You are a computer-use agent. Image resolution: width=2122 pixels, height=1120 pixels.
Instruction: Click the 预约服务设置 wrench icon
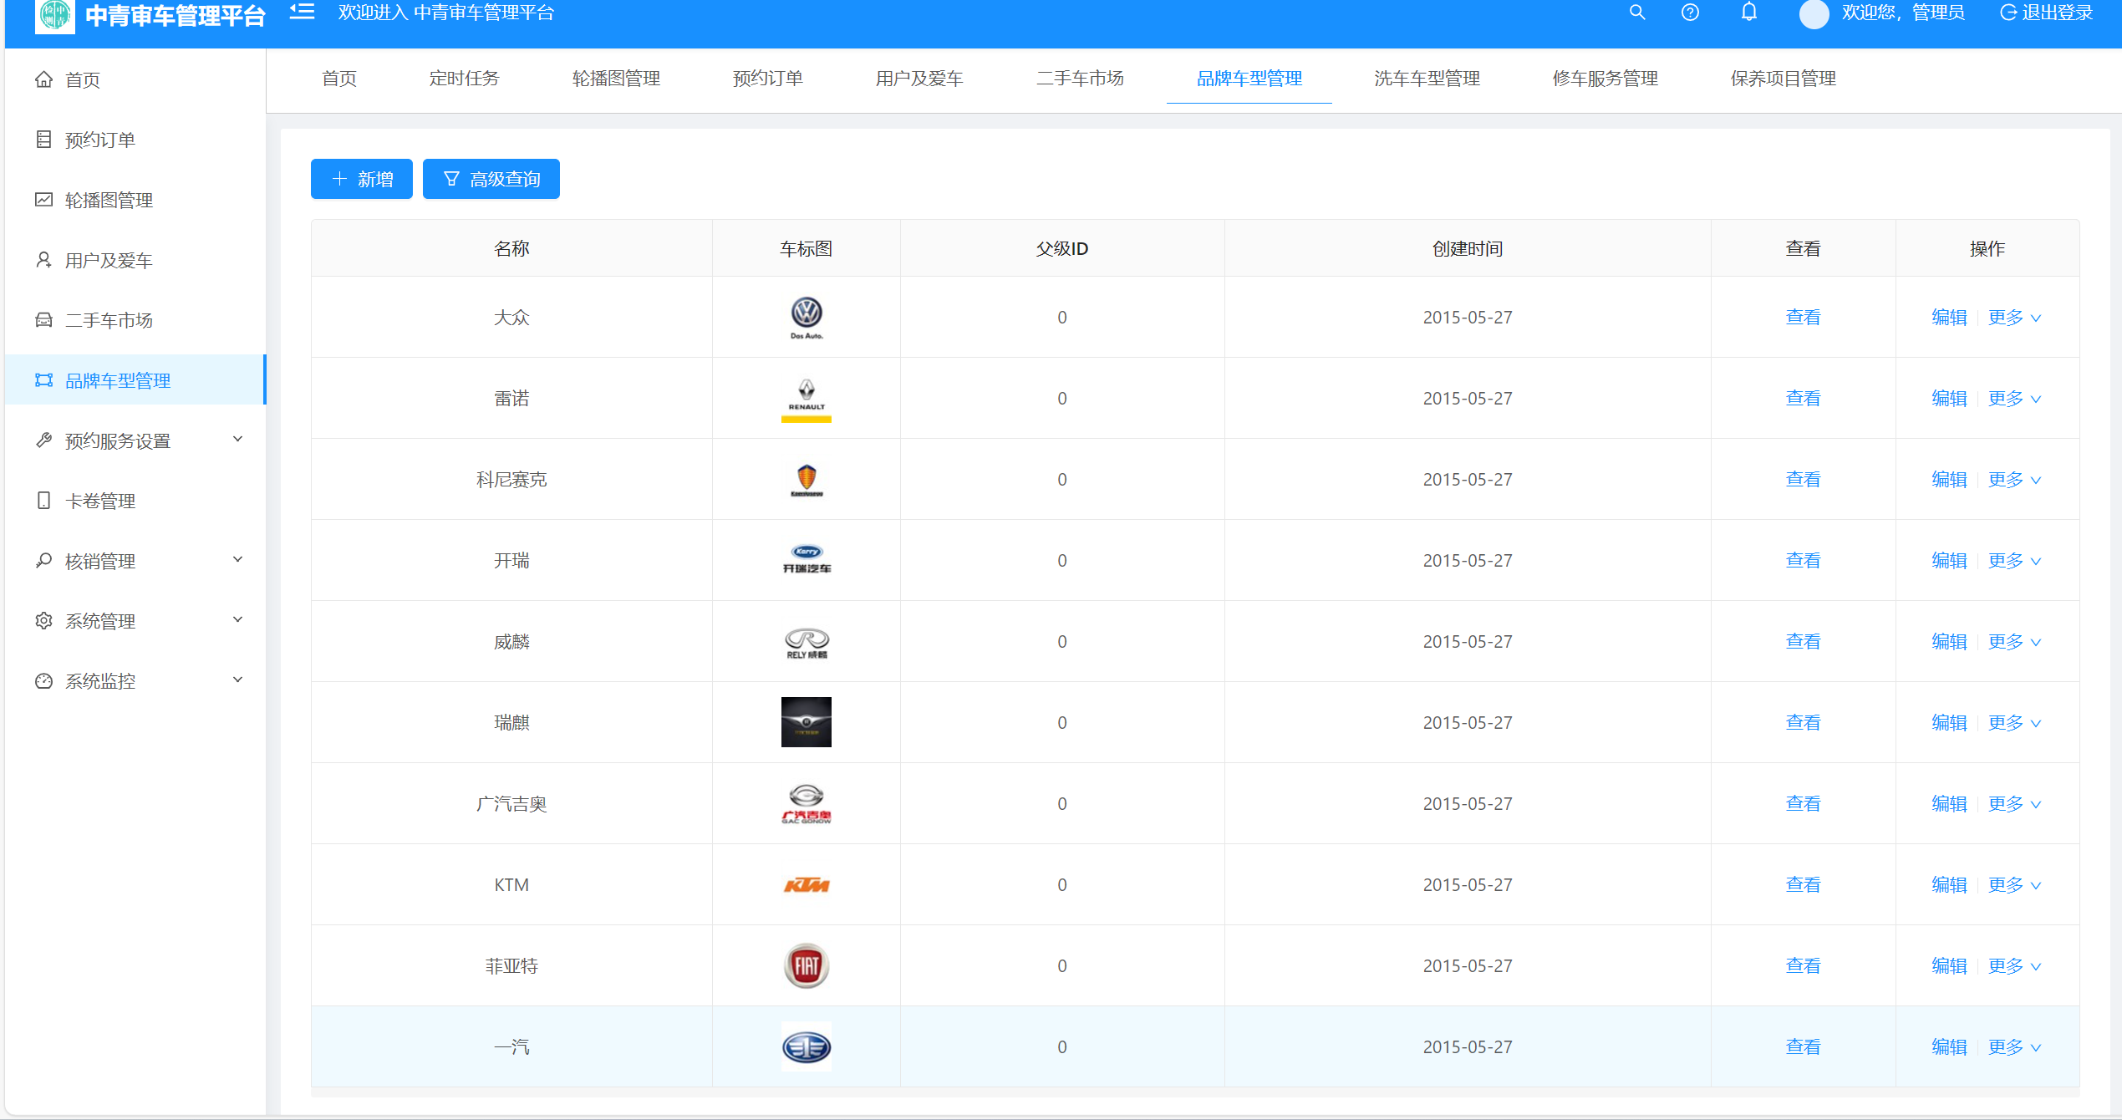pyautogui.click(x=43, y=440)
